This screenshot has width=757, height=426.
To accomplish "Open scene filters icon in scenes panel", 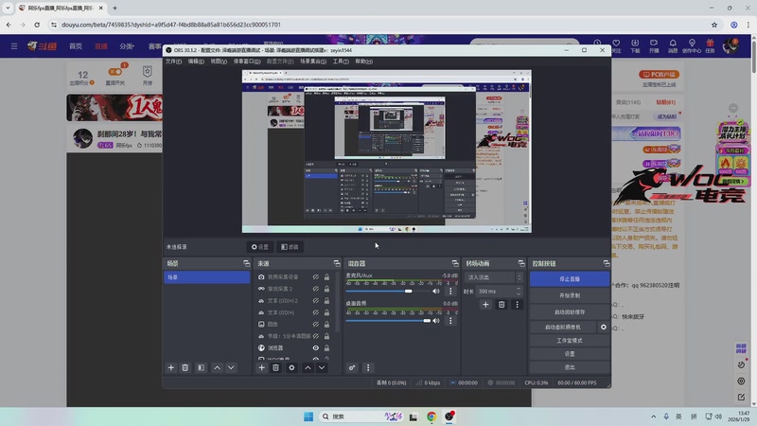I will pyautogui.click(x=201, y=367).
